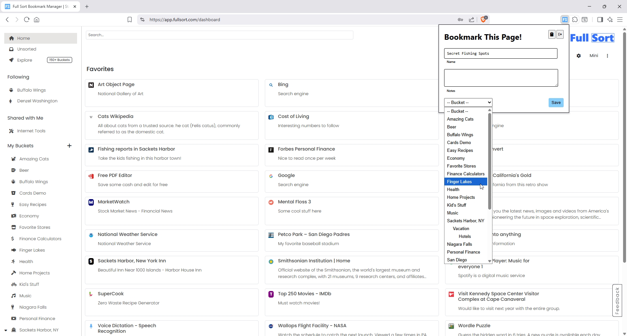
Task: Toggle the browser sidebar panel icon
Action: [600, 20]
